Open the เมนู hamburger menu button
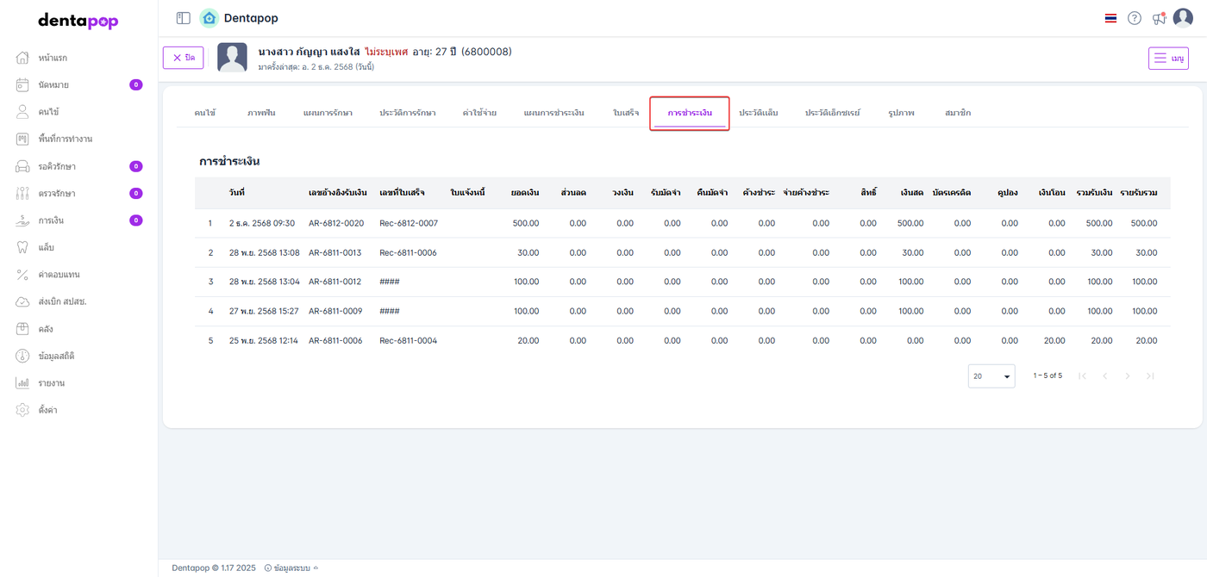This screenshot has width=1207, height=577. 1167,58
